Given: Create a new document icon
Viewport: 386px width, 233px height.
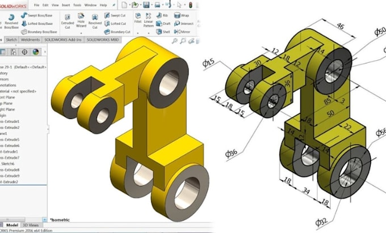Looking at the screenshot, I should click(x=124, y=5).
